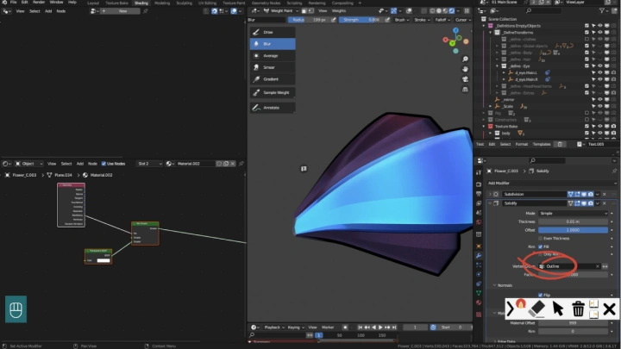Image resolution: width=621 pixels, height=349 pixels.
Task: Toggle the Even Thickness checkbox
Action: coord(542,238)
